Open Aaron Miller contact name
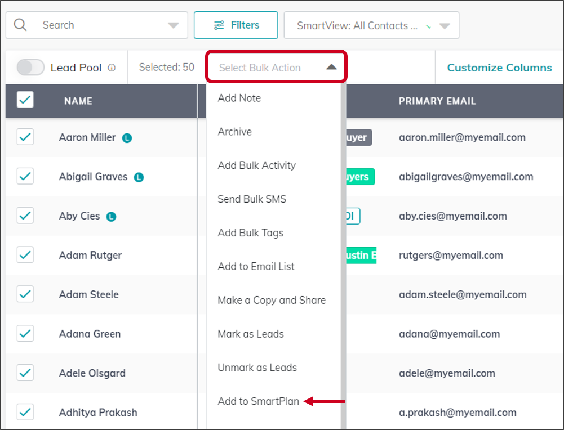 pos(87,137)
